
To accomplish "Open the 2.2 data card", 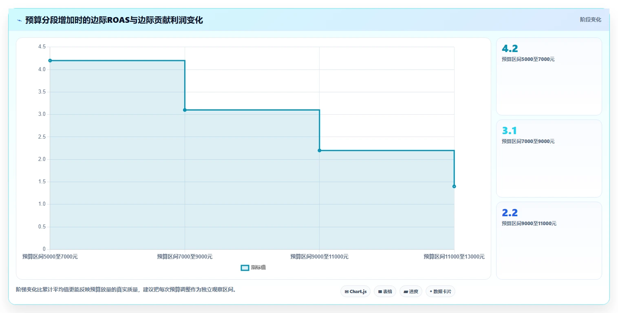I will [x=549, y=241].
